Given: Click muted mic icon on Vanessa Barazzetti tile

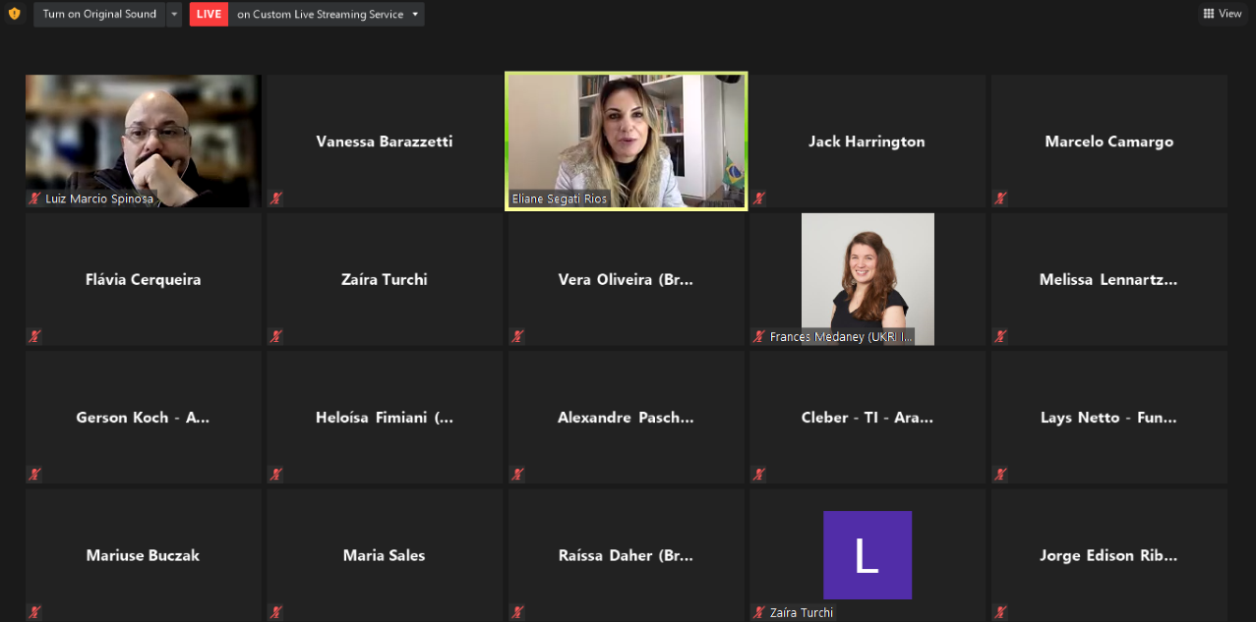Looking at the screenshot, I should click(x=276, y=198).
